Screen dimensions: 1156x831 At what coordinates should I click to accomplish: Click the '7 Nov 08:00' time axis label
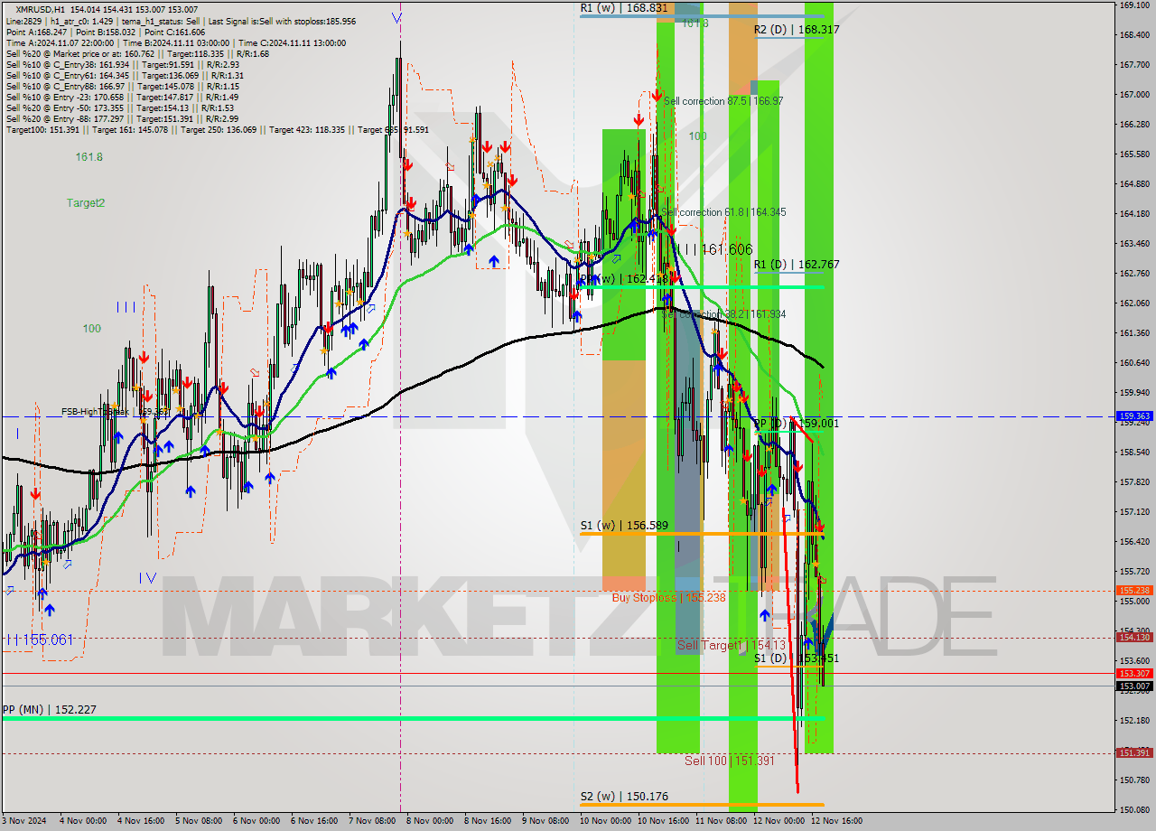(x=373, y=821)
